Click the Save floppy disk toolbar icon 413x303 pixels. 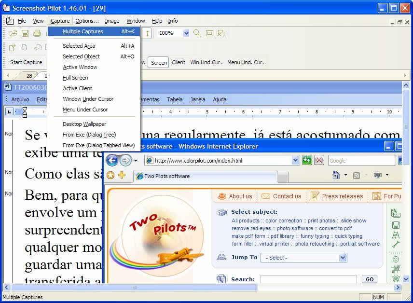pyautogui.click(x=25, y=33)
